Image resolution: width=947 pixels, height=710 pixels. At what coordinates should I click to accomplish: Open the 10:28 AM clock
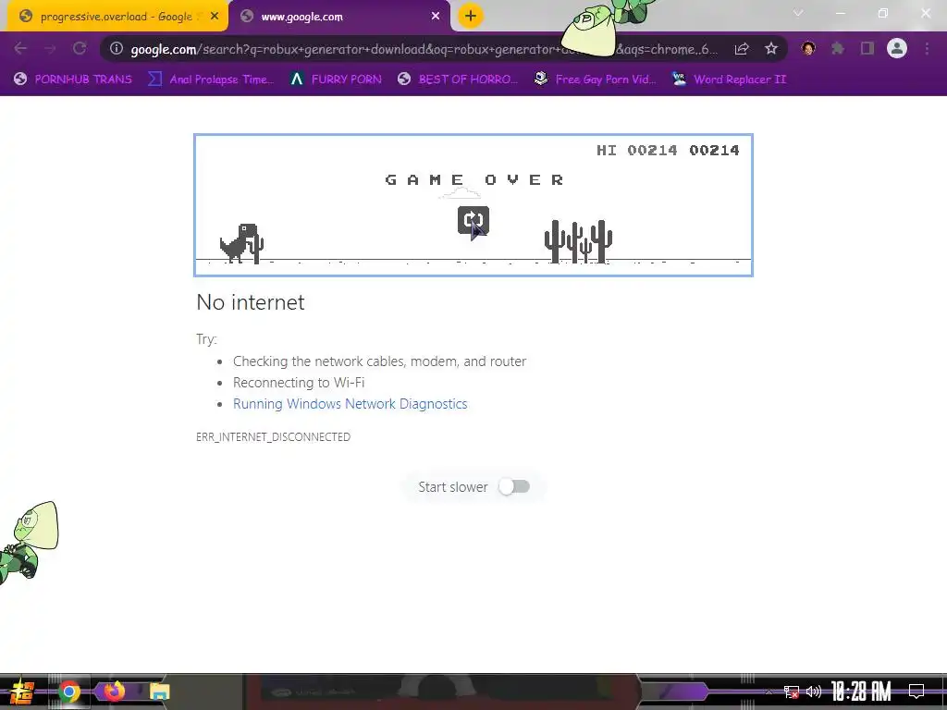click(861, 692)
